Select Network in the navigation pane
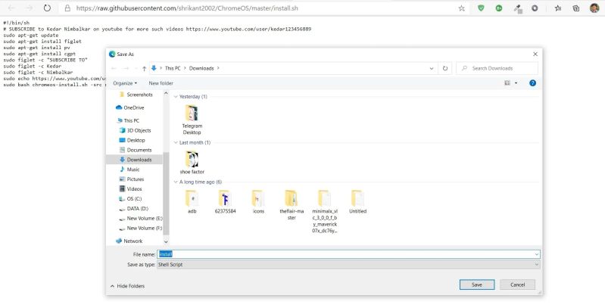Viewport: 605px width, 305px height. pyautogui.click(x=133, y=241)
